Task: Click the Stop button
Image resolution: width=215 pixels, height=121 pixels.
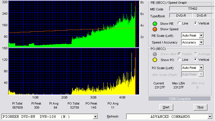Action: click(200, 107)
